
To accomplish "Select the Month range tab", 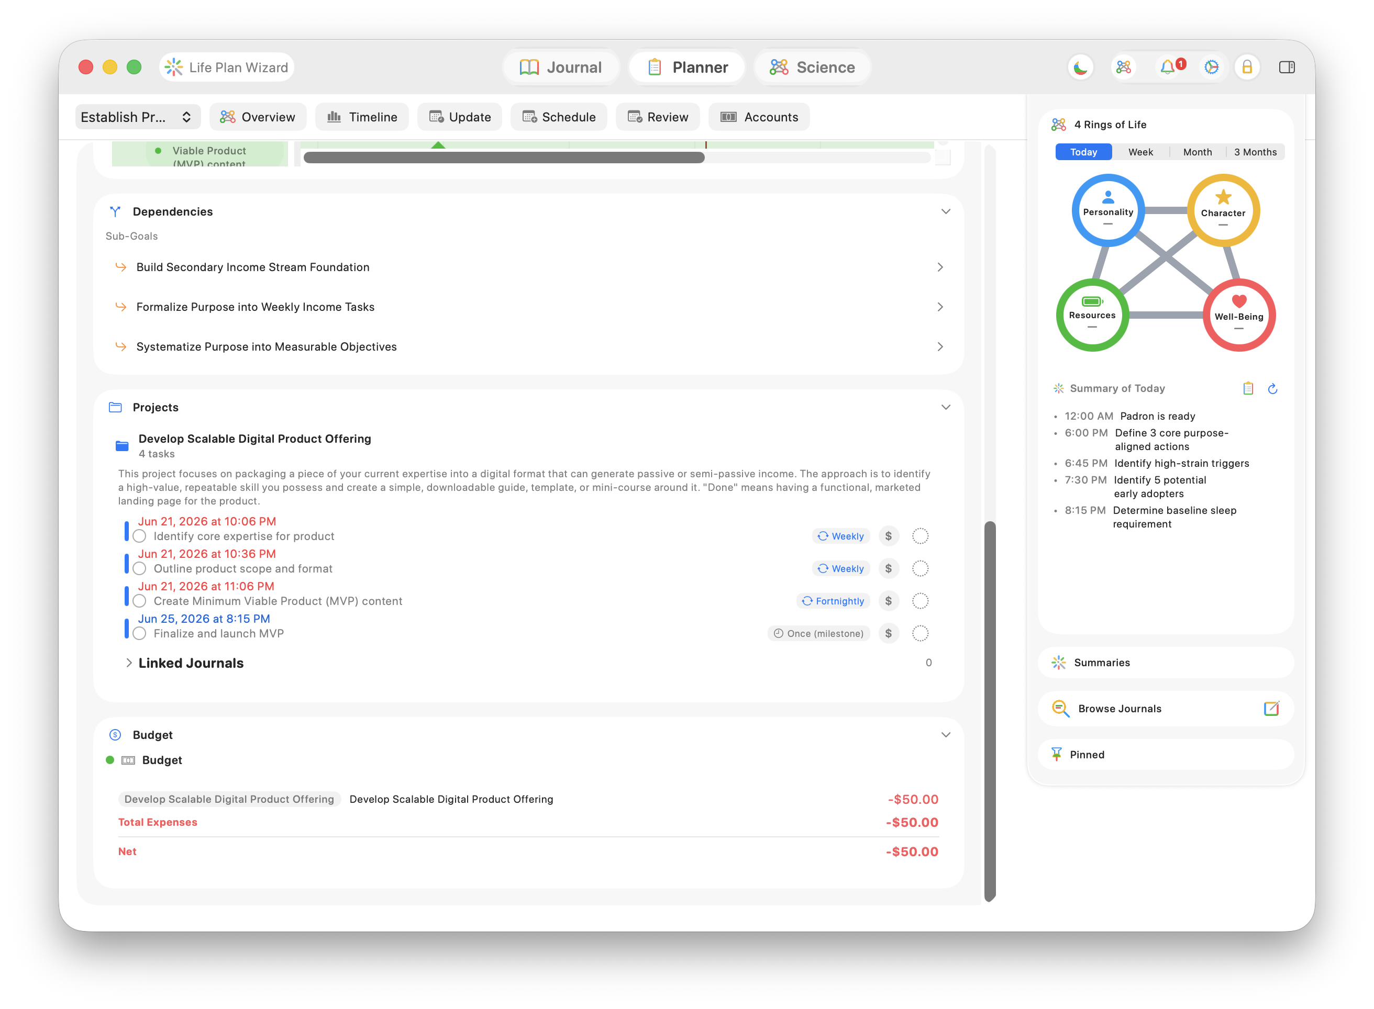I will 1197,152.
